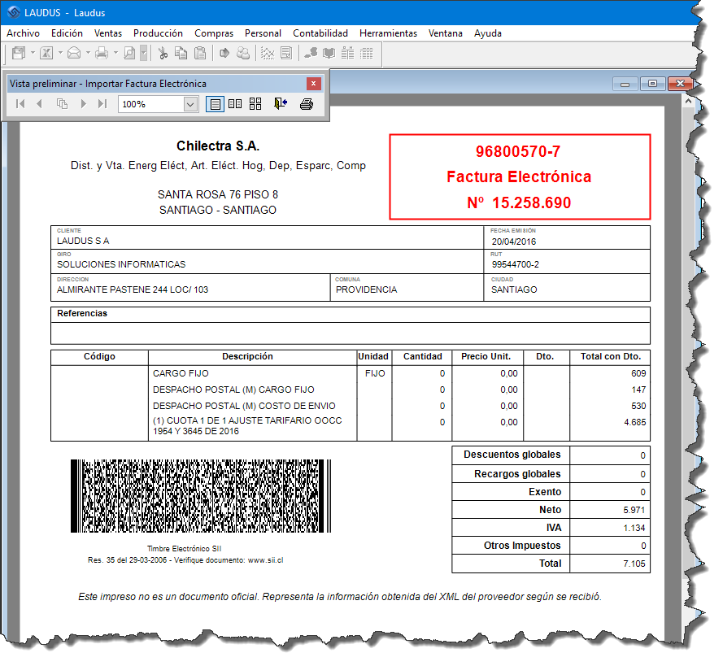Click the IVA value '1.134'

[634, 529]
